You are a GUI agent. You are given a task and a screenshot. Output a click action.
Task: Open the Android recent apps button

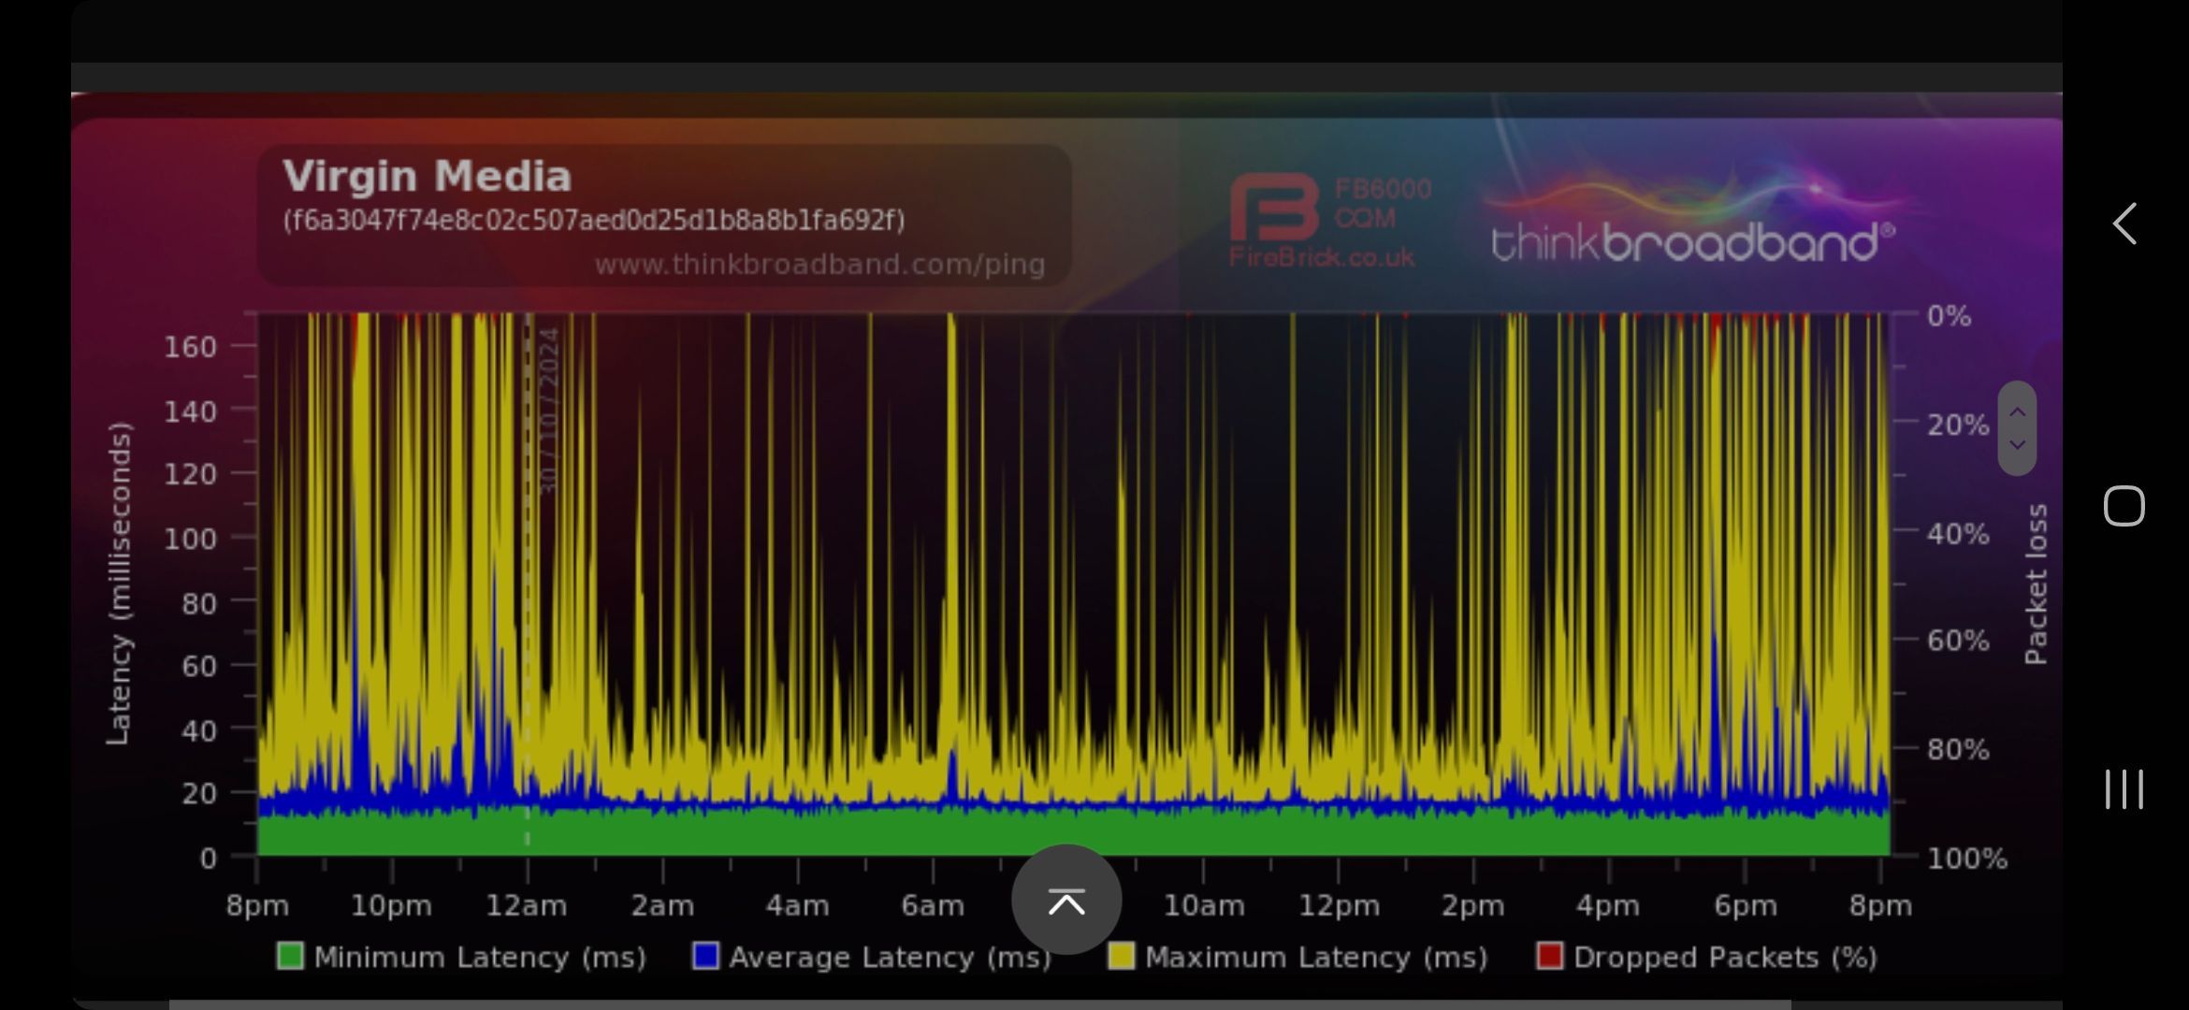(2124, 789)
